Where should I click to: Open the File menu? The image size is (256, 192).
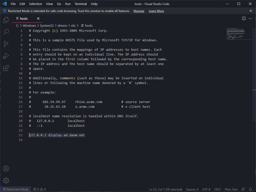tap(13, 4)
